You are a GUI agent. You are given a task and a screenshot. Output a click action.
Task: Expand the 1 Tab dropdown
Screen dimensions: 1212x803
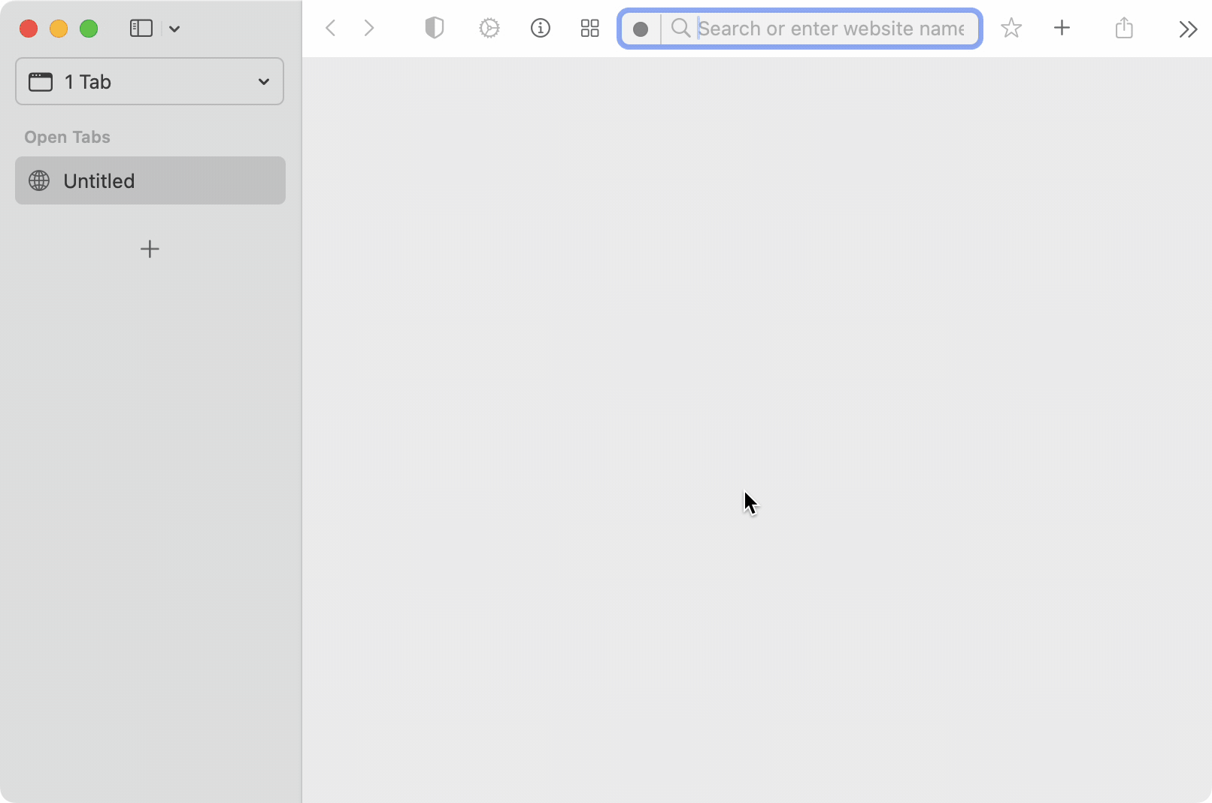262,81
